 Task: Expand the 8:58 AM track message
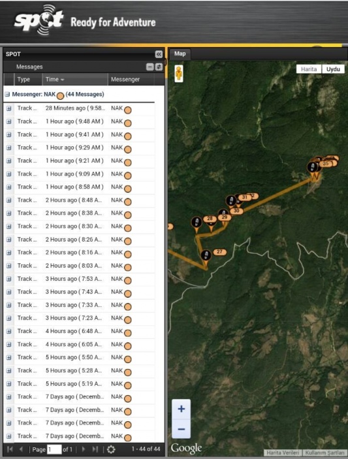coord(8,187)
